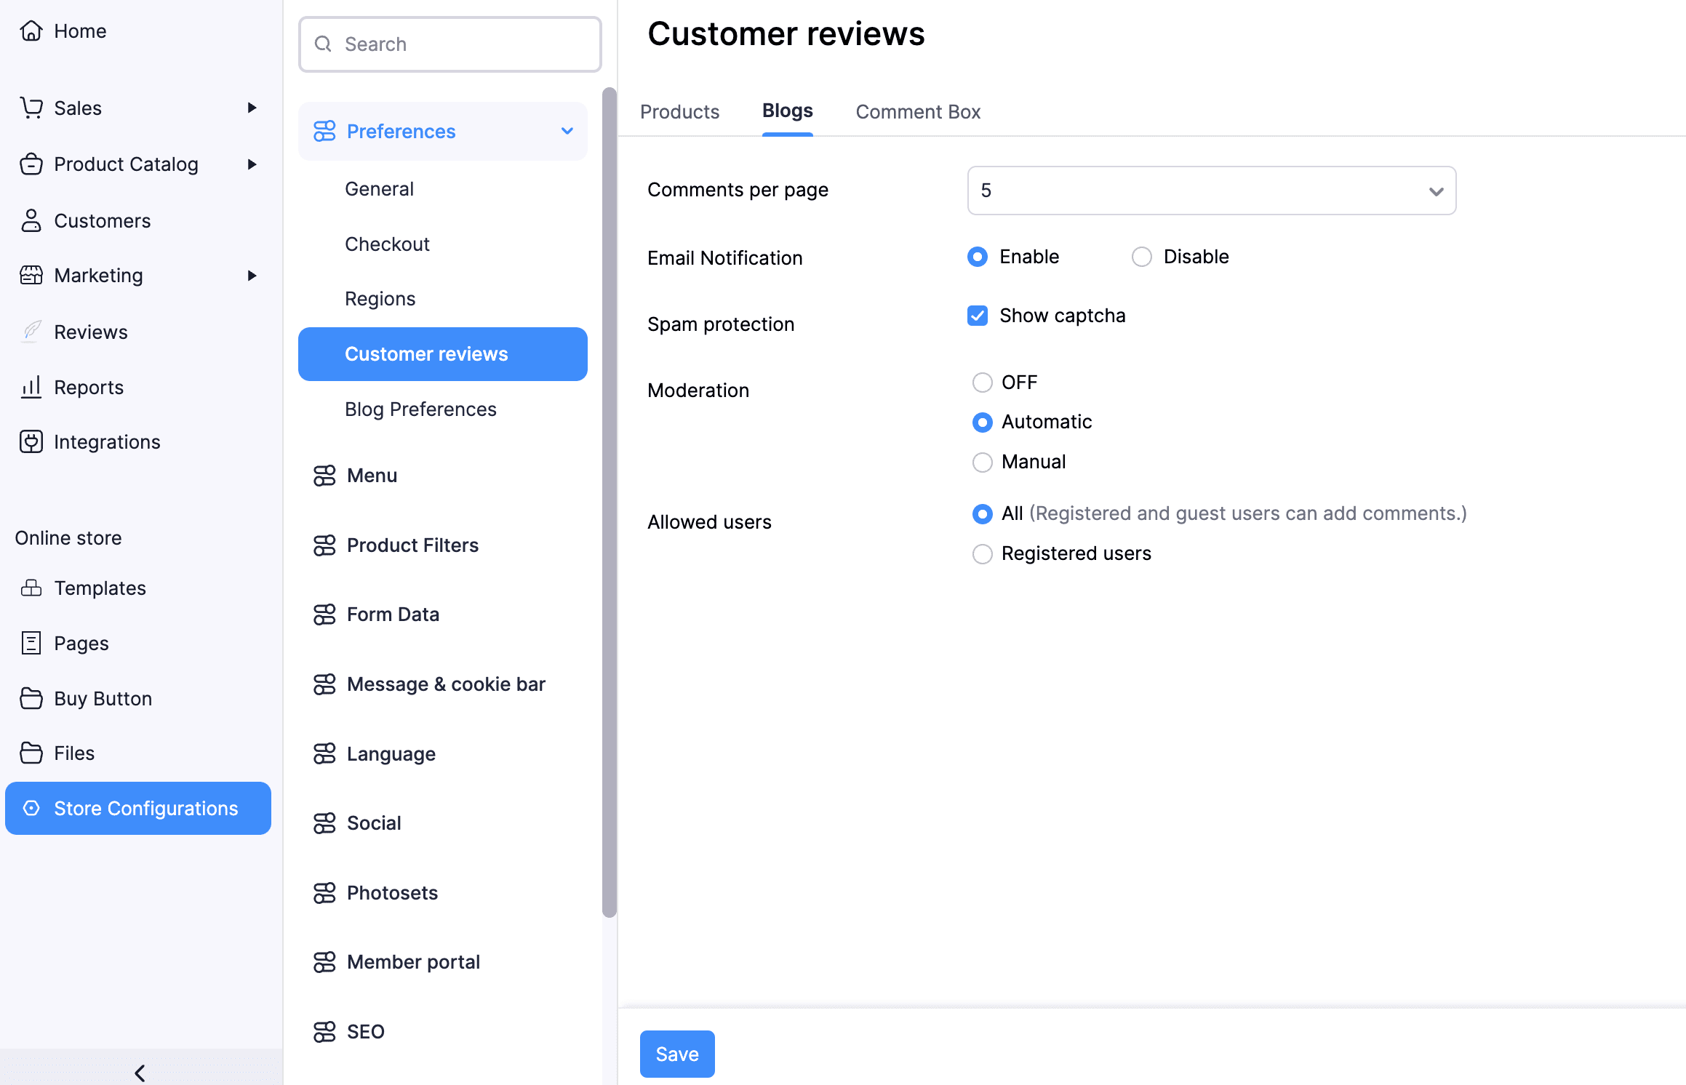Click the Save button
Screen dimensions: 1686x1085
[x=676, y=1054]
